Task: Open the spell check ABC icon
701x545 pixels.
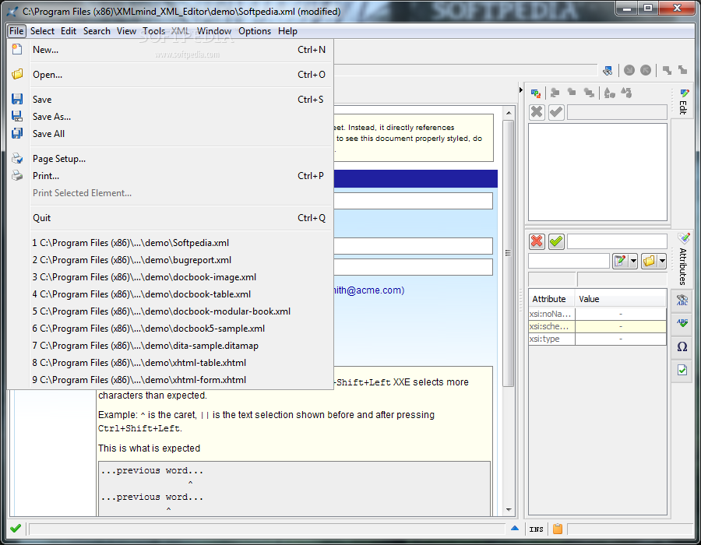Action: click(x=682, y=323)
